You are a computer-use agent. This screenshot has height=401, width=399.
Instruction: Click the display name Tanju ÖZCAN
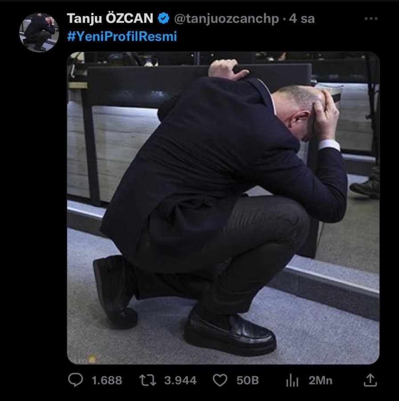pos(110,18)
